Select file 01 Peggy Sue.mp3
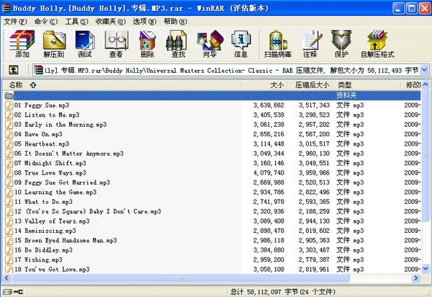This screenshot has height=297, width=432. pyautogui.click(x=212, y=105)
